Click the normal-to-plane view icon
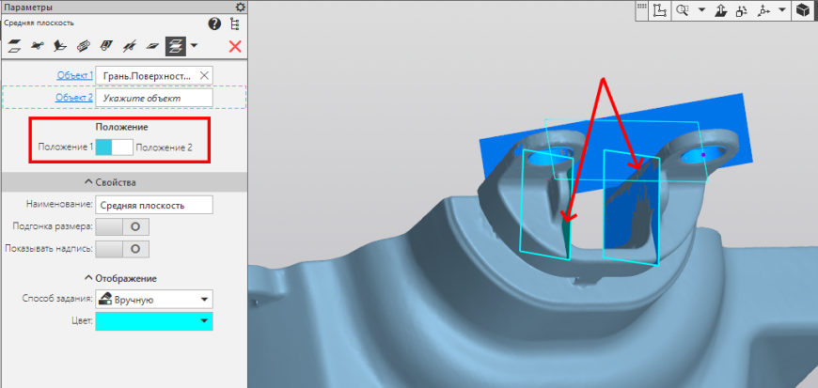 [721, 10]
